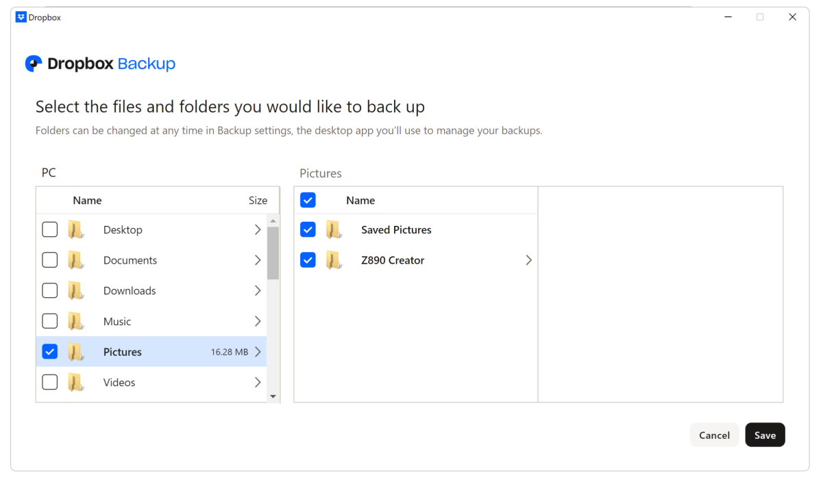Save the backup folder selection
821x484 pixels.
pos(765,435)
